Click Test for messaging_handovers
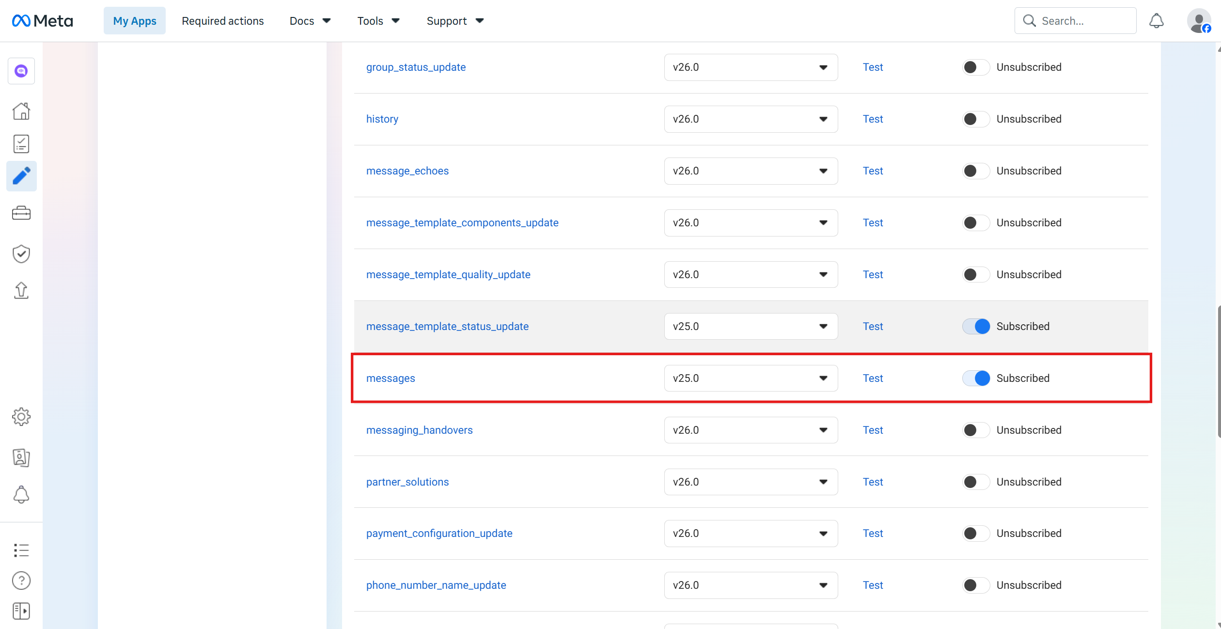The image size is (1221, 629). 873,430
